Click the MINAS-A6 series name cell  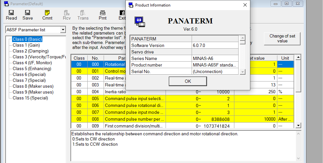[x=215, y=58]
